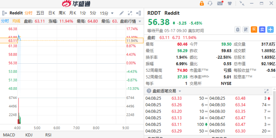Expand the 盘前逐笔交易 dropdown
The image size is (276, 138).
[180, 91]
